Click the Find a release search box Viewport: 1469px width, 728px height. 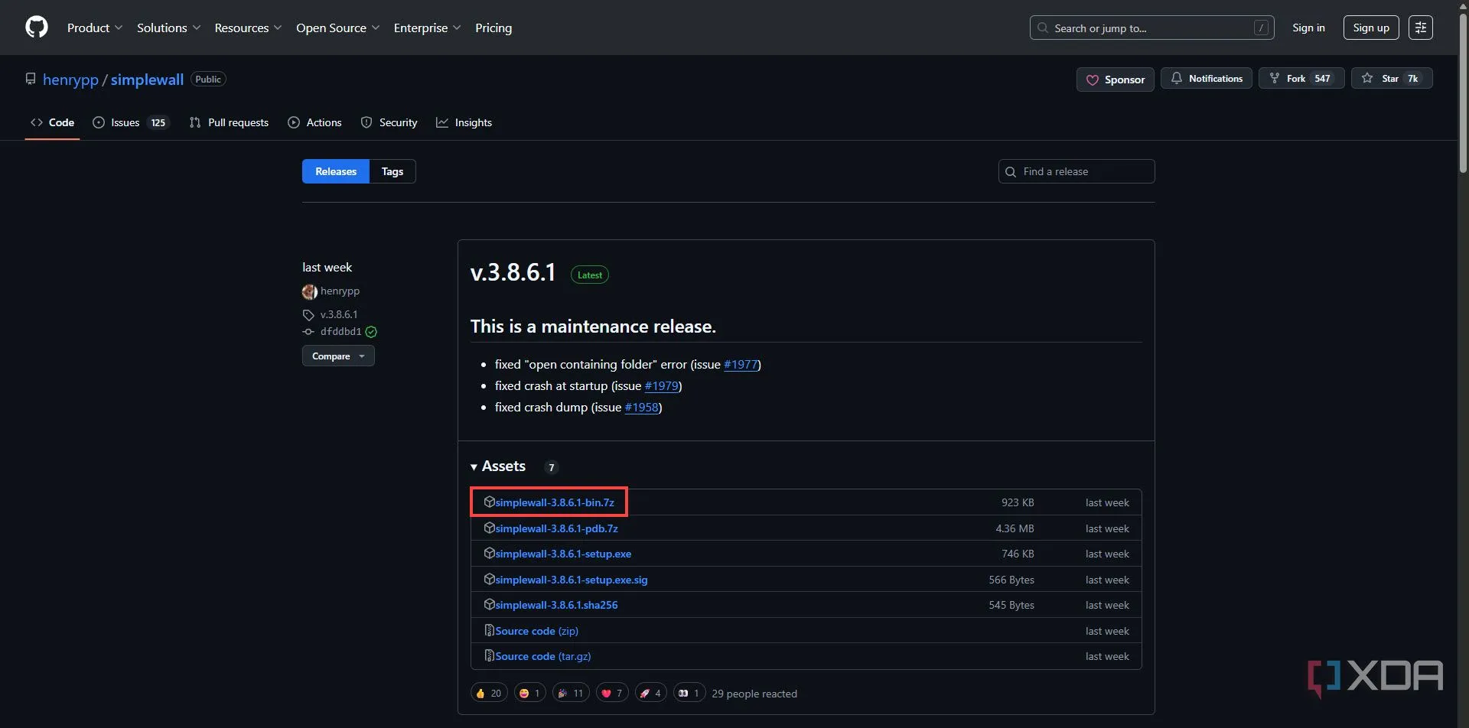1077,171
